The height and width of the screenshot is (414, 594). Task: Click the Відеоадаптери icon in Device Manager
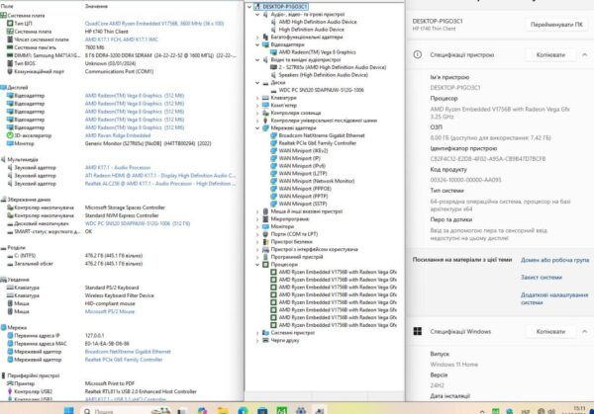pyautogui.click(x=265, y=44)
